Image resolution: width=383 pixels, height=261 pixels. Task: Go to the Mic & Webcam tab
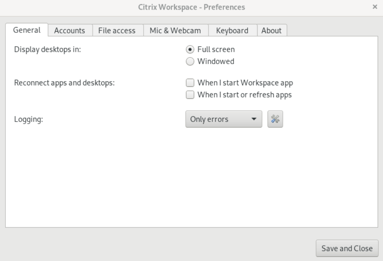(175, 30)
